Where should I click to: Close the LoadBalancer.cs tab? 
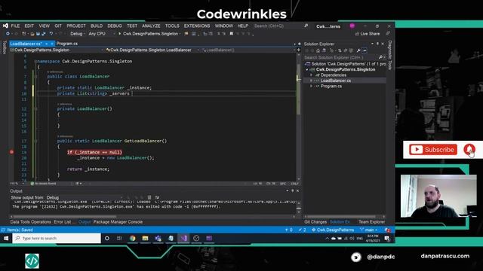tap(52, 44)
